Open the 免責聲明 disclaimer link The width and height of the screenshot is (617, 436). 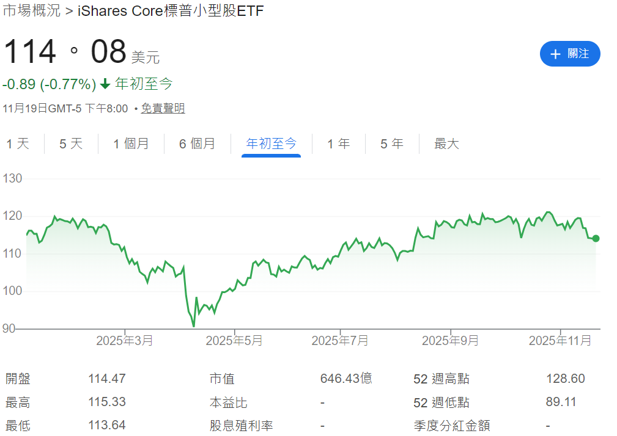tap(163, 108)
